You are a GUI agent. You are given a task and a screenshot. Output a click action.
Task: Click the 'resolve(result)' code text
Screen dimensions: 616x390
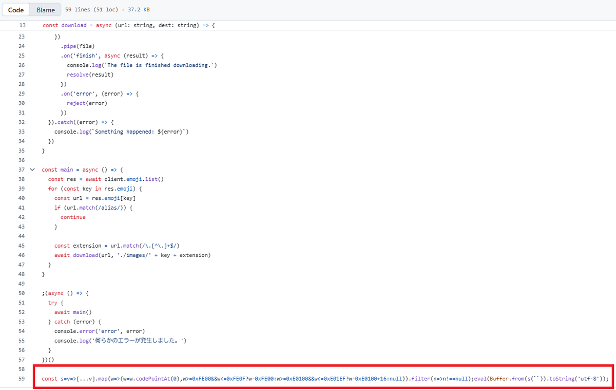(x=90, y=75)
